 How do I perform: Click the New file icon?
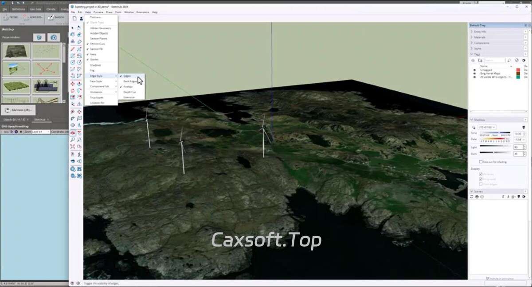pyautogui.click(x=74, y=18)
